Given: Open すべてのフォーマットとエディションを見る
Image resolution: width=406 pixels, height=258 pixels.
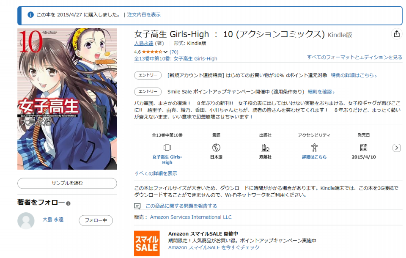Looking at the screenshot, I should coord(354,57).
